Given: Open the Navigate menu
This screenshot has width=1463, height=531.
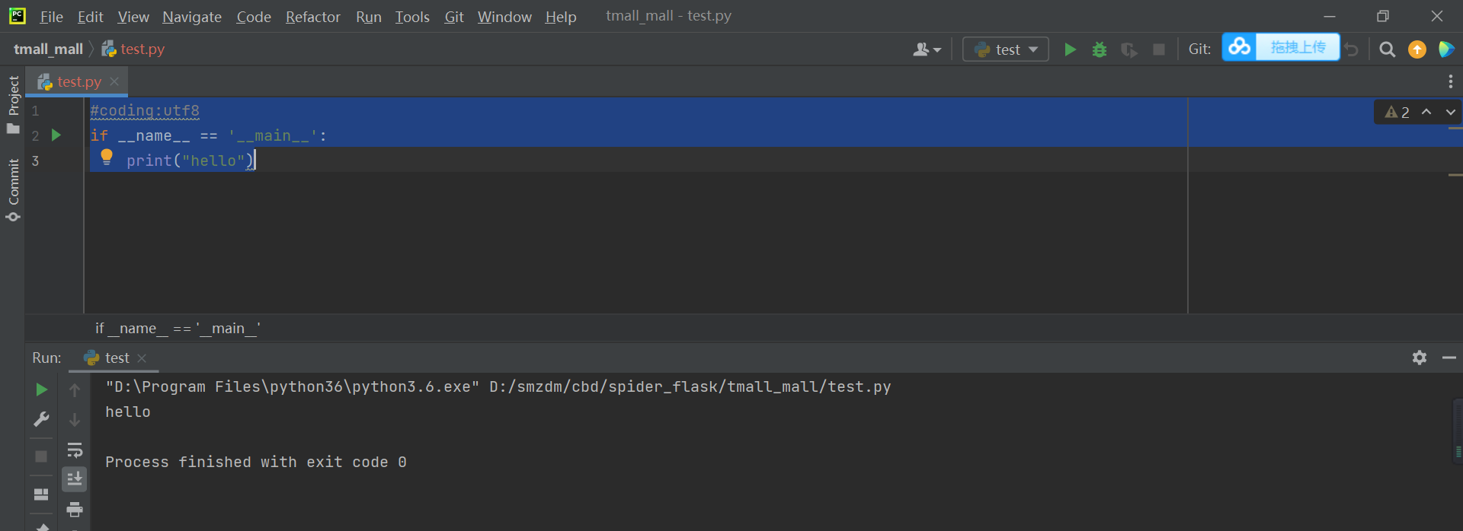Looking at the screenshot, I should tap(192, 17).
